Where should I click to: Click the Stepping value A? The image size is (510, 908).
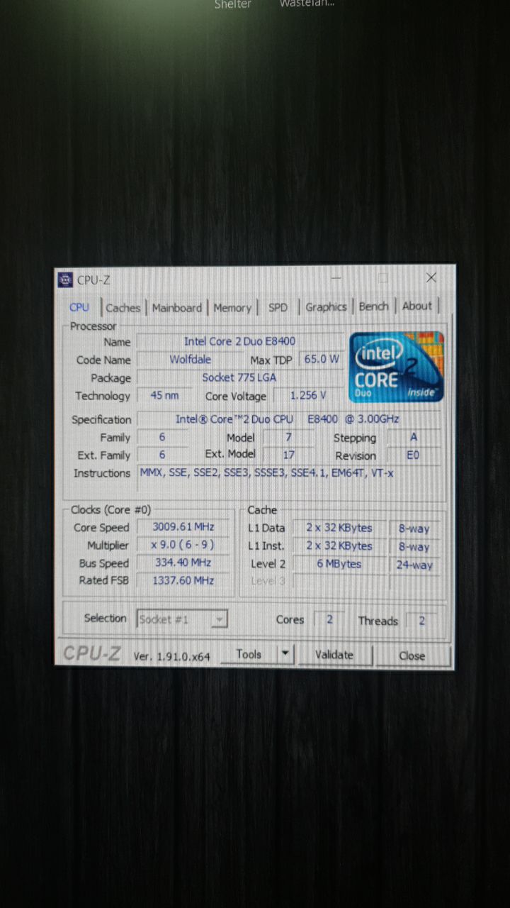click(x=413, y=438)
